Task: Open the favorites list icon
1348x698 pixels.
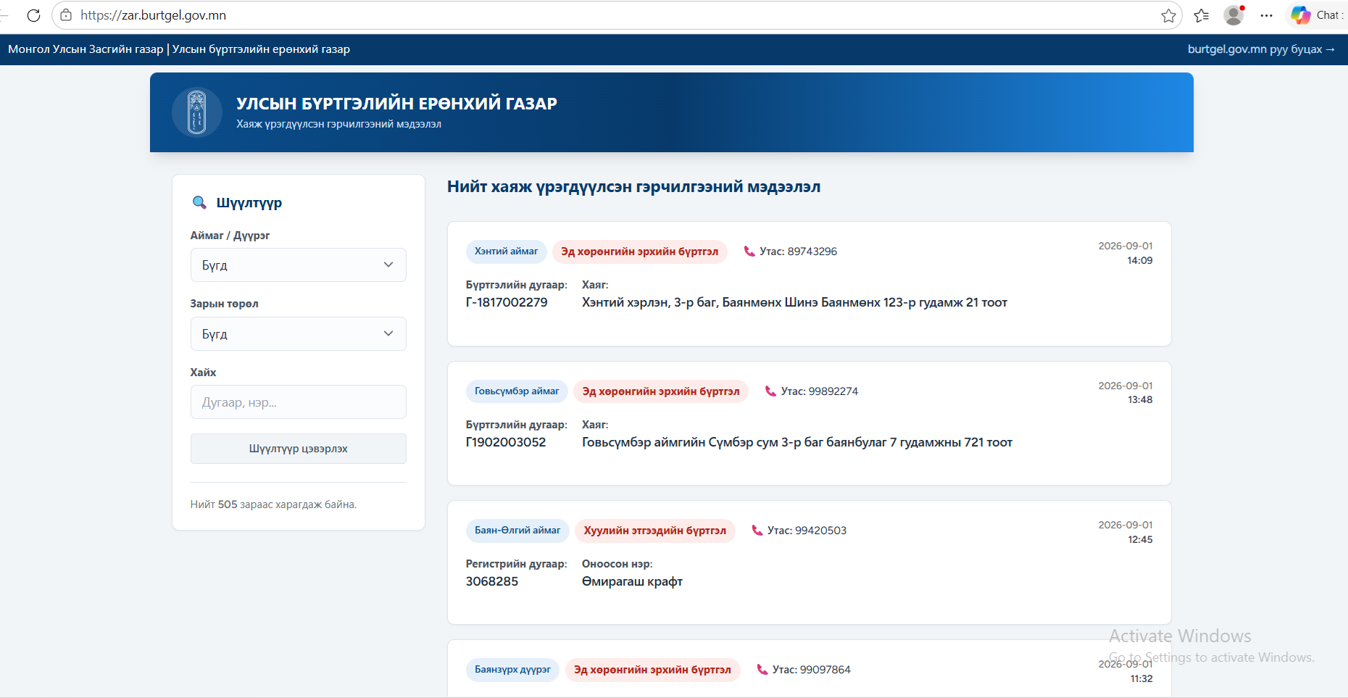Action: (1201, 15)
